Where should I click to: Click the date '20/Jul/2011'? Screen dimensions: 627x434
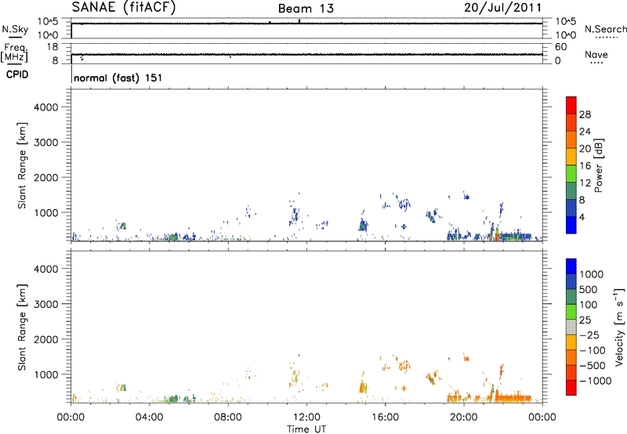click(x=502, y=8)
